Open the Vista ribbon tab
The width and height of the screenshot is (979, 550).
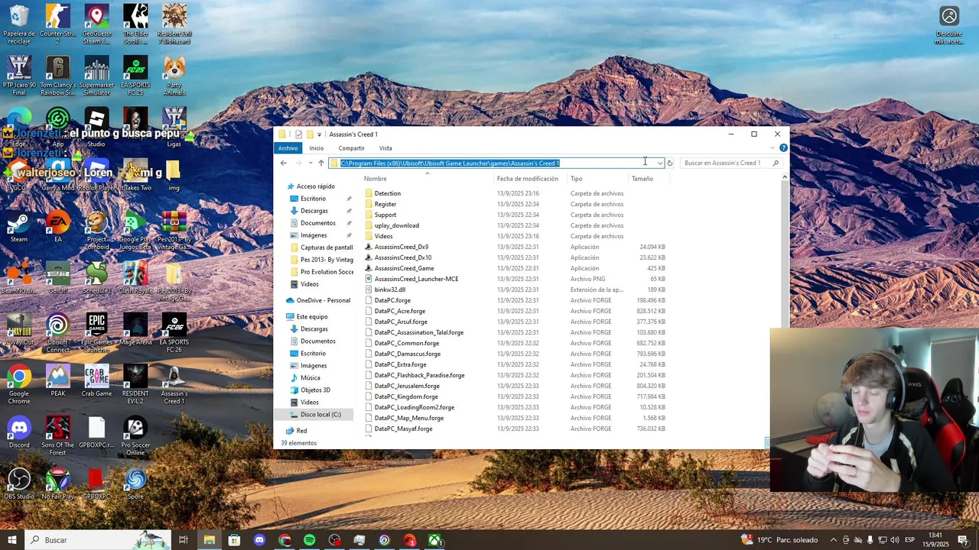click(385, 148)
